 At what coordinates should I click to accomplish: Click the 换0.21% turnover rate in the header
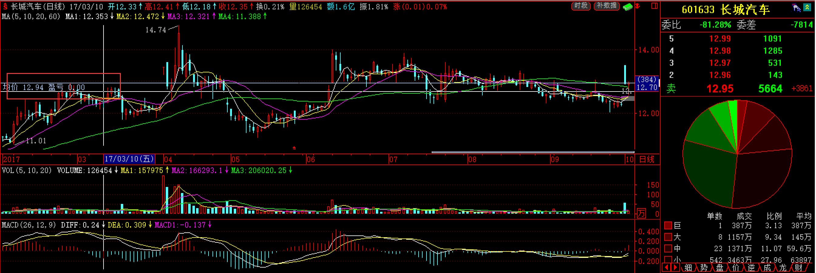tap(270, 7)
